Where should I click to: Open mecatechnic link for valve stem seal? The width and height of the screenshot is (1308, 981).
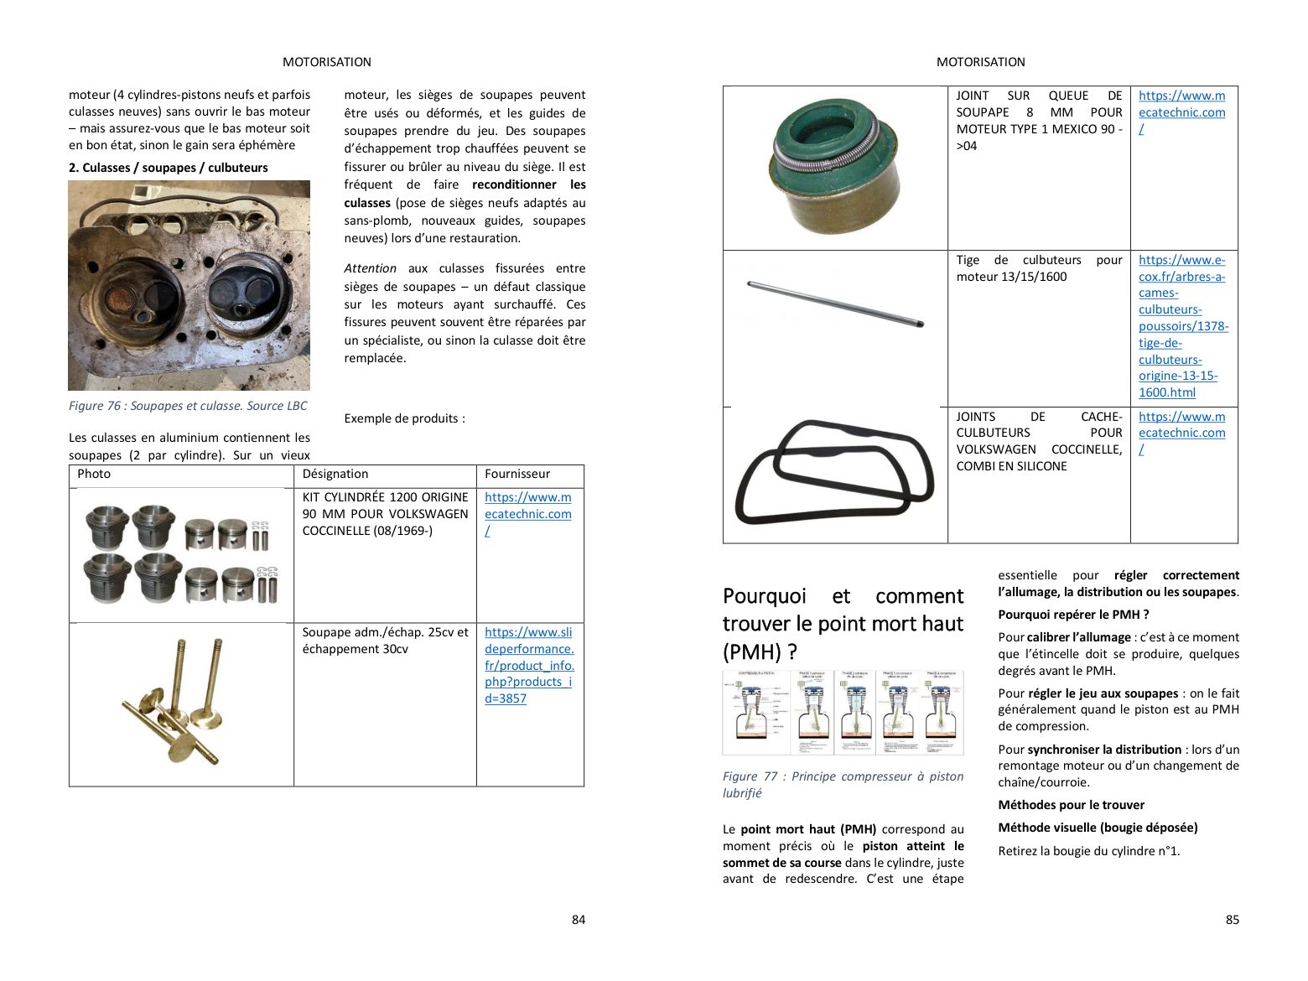click(1182, 112)
